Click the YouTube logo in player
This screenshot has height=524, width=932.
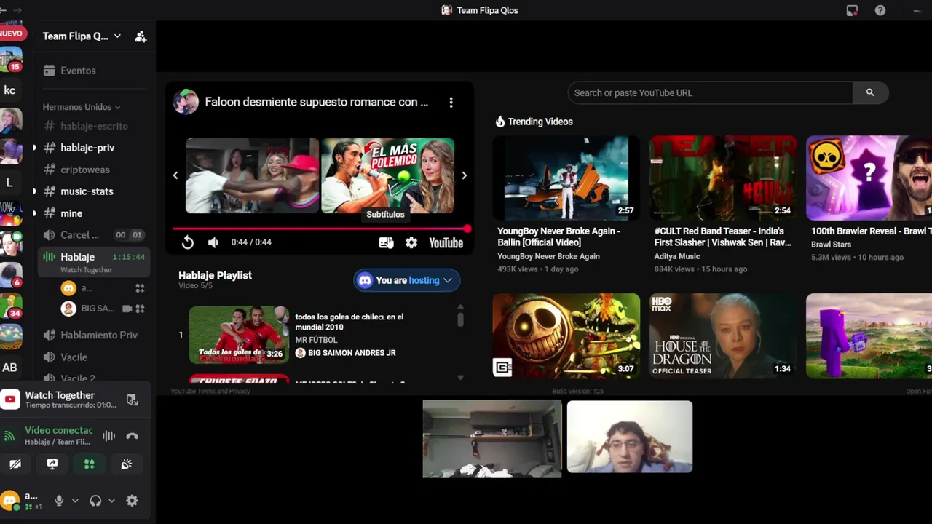446,242
